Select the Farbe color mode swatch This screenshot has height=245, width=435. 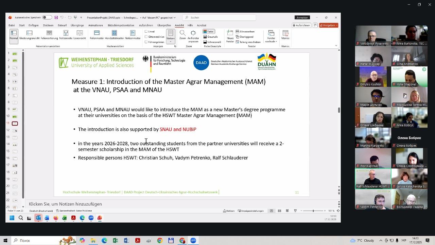point(209,32)
